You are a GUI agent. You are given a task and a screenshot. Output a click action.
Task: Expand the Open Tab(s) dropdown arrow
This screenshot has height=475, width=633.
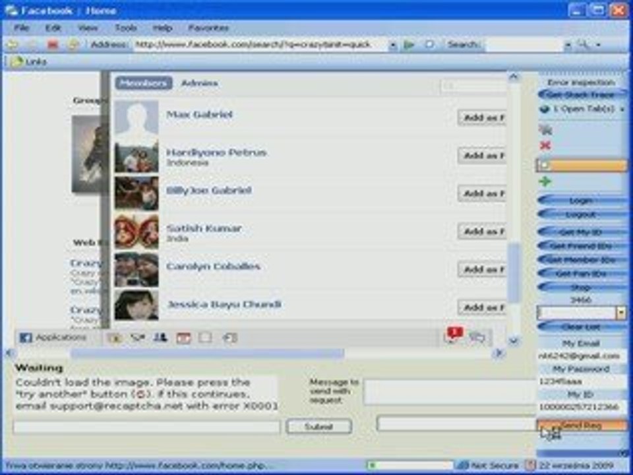click(x=622, y=110)
